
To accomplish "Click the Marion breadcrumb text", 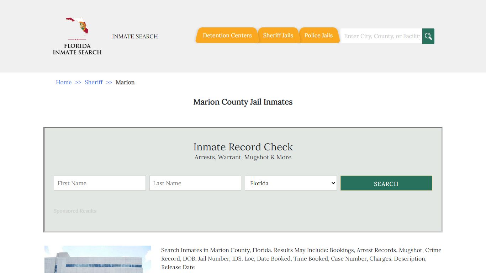I will click(125, 82).
